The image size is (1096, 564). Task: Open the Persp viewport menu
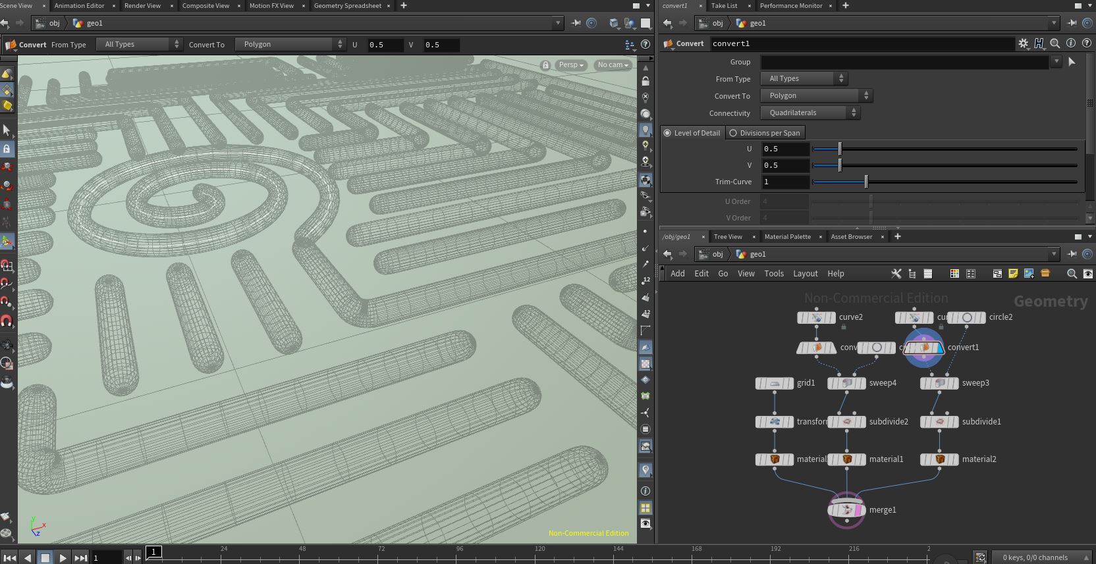[570, 65]
